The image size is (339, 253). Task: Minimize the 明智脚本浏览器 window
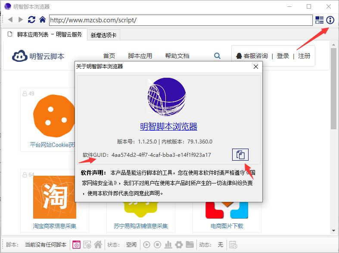(x=289, y=7)
